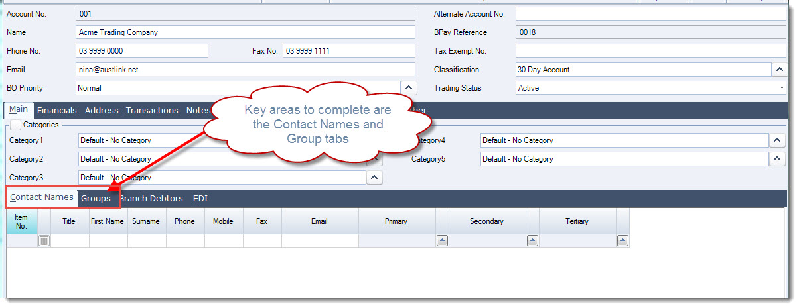Click the Classification field showing 30 Day Account
799x308 pixels.
click(642, 70)
